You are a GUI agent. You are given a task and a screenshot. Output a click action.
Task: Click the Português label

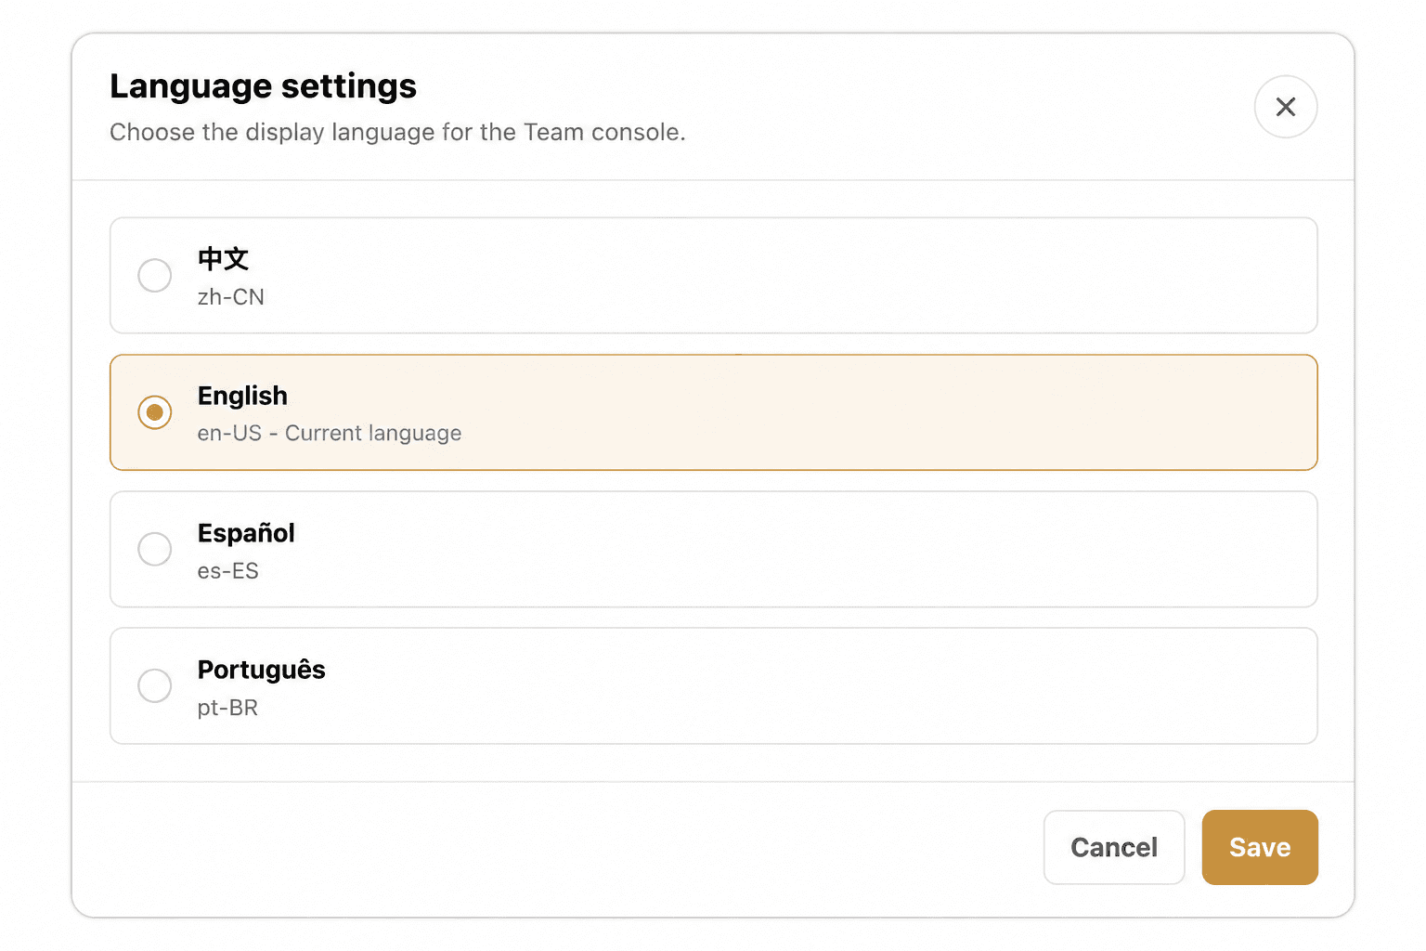[262, 670]
